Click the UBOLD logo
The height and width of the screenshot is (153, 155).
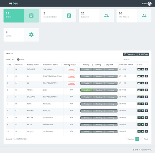[13, 4]
